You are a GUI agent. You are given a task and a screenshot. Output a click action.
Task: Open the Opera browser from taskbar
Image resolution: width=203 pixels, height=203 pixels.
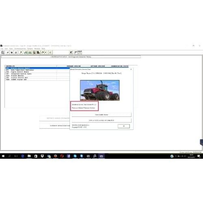[x=62, y=156]
